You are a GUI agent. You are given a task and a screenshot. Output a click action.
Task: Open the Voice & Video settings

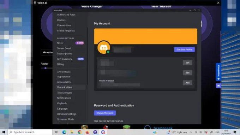pyautogui.click(x=65, y=87)
